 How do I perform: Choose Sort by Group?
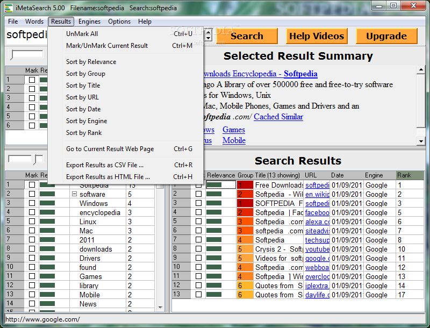click(125, 74)
